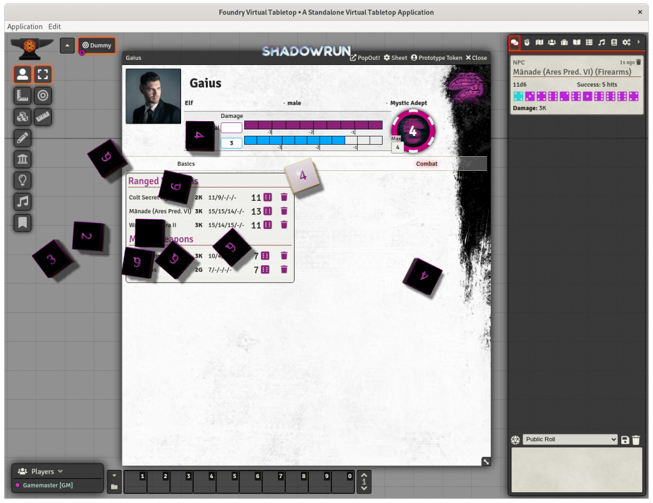The height and width of the screenshot is (503, 653).
Task: Roll dice for the 15/14/15 ranged weapon
Action: (x=268, y=225)
